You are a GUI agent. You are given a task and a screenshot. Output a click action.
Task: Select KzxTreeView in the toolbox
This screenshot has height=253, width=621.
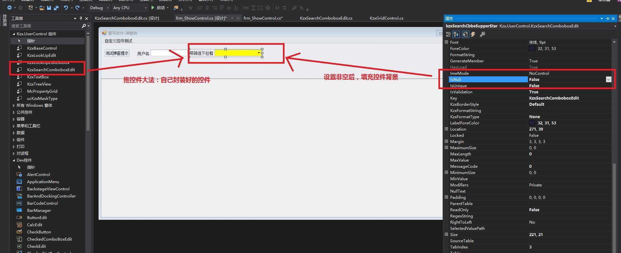tap(39, 84)
